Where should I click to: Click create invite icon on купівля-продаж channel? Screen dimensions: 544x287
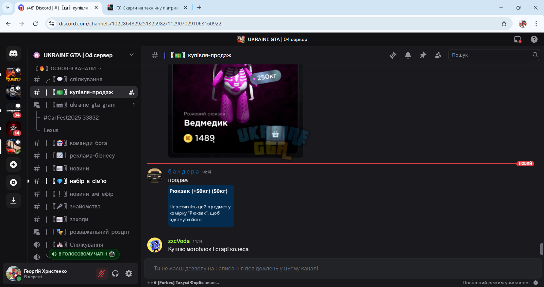pos(132,92)
